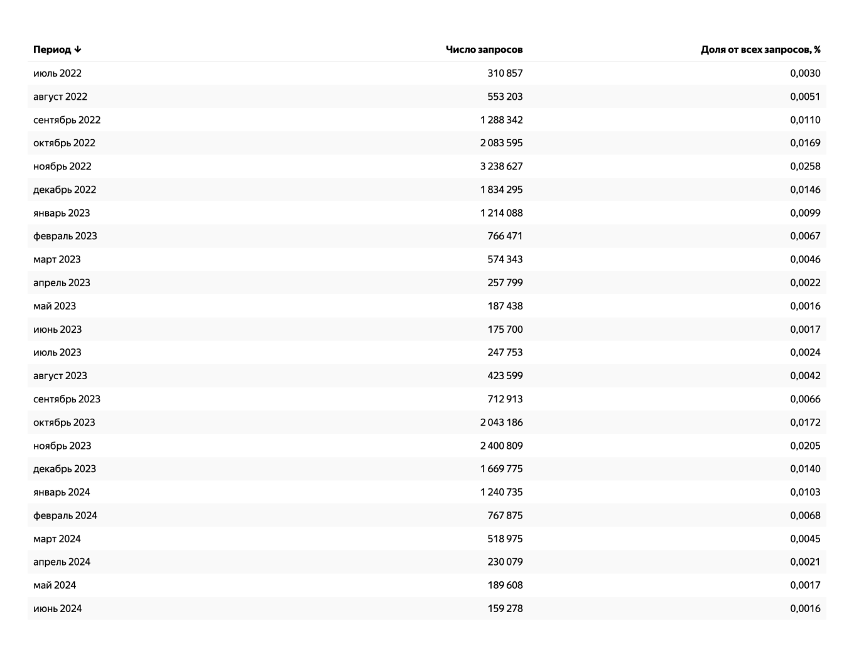
Task: Select request count 159 278
Action: [505, 608]
